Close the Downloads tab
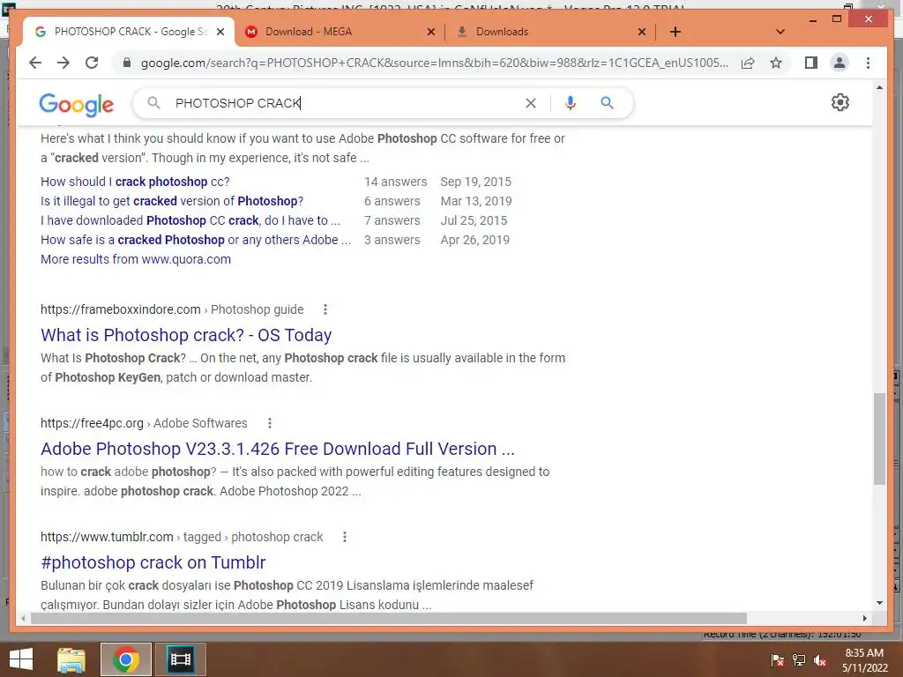903x677 pixels. (x=642, y=32)
